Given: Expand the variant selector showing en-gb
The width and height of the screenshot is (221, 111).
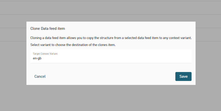Looking at the screenshot, I should click(x=111, y=56).
